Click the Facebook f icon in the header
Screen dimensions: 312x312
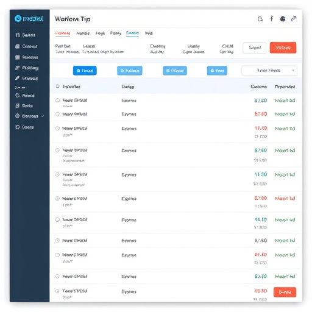272,19
